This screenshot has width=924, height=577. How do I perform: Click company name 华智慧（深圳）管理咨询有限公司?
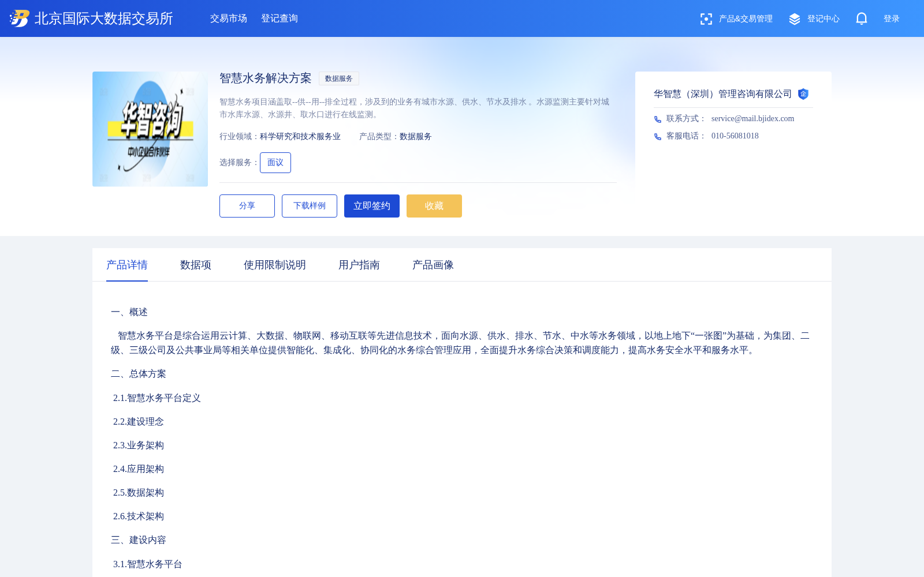(722, 94)
